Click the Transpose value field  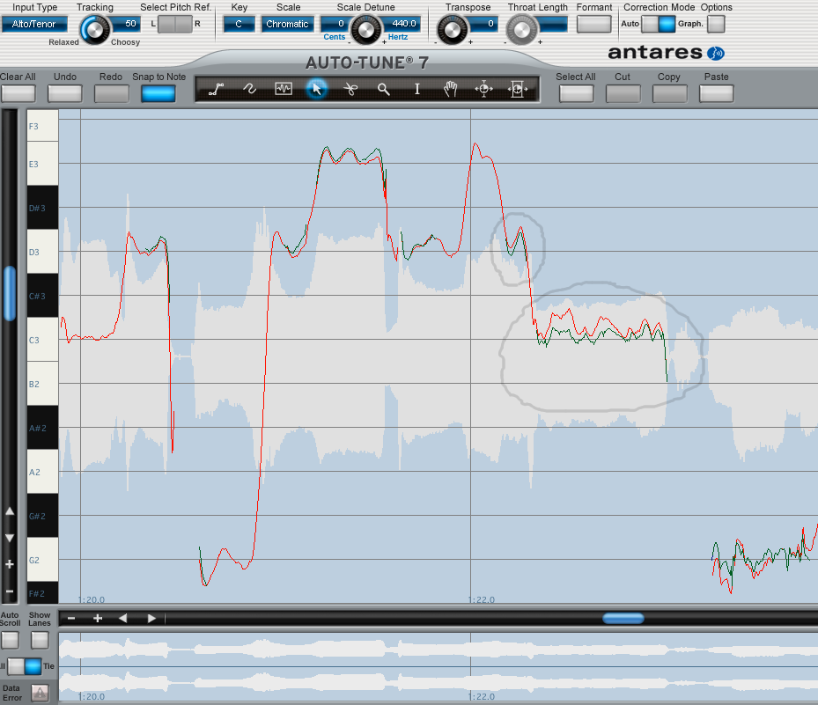(x=482, y=24)
